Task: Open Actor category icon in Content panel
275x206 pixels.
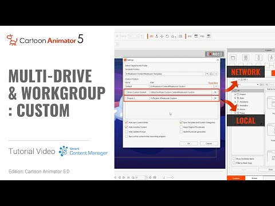Action: 246,58
